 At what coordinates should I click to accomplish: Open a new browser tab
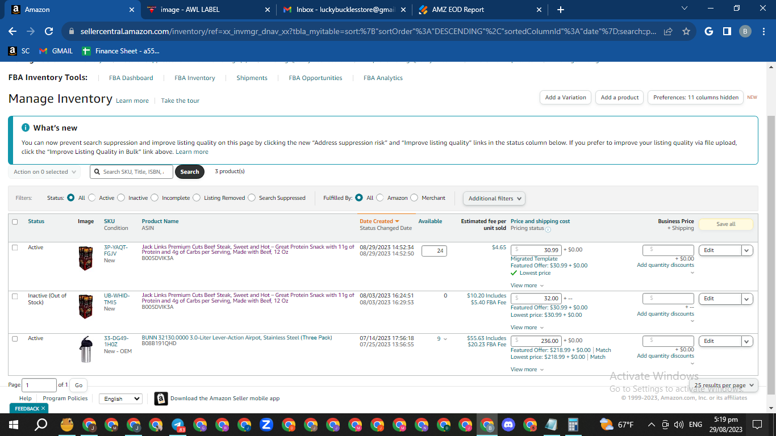(x=561, y=10)
